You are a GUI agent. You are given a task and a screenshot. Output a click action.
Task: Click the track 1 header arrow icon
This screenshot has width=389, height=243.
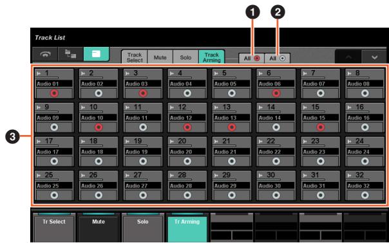(x=39, y=73)
